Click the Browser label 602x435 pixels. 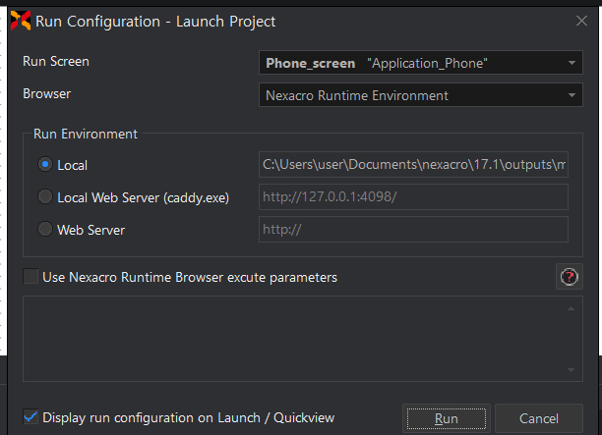(47, 94)
